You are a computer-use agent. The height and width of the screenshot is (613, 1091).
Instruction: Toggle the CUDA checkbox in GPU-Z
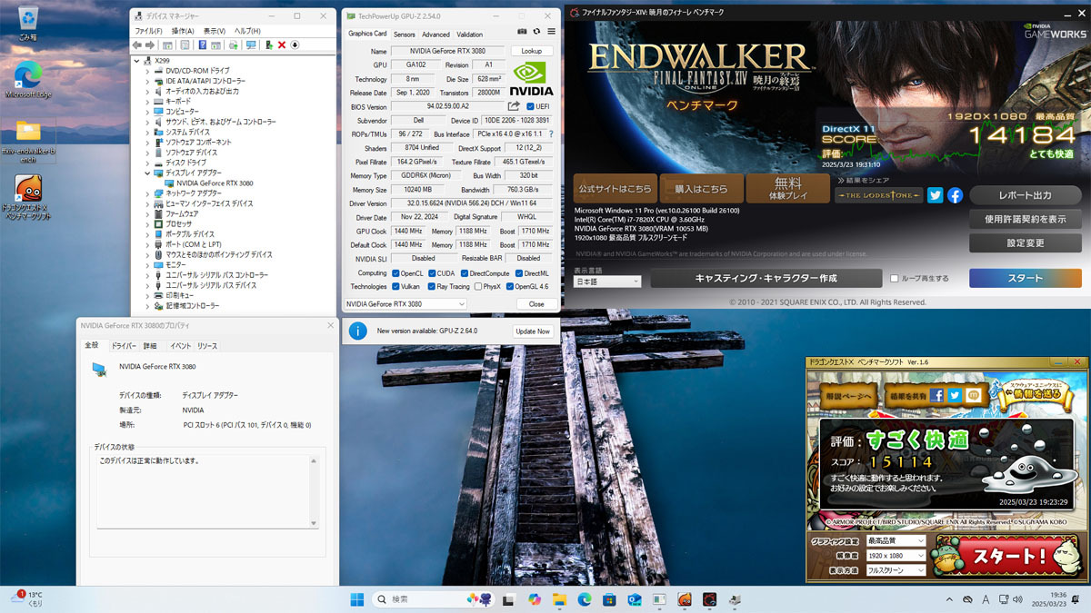[x=432, y=272]
